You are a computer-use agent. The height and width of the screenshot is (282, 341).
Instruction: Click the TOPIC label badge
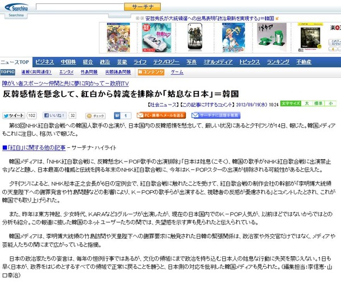point(7,72)
